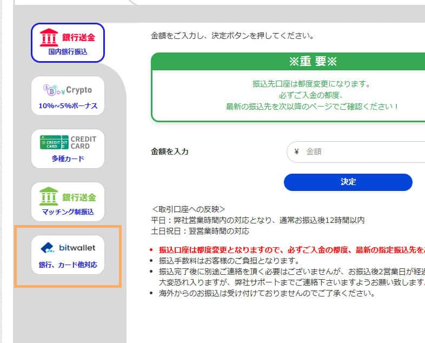Click the 銀行、カード他対応 label under bitwallet
Viewport: 425px width, 343px height.
tap(68, 265)
